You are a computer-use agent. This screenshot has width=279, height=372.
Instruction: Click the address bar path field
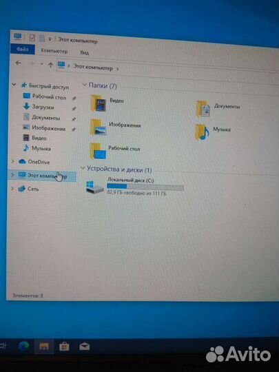166,68
